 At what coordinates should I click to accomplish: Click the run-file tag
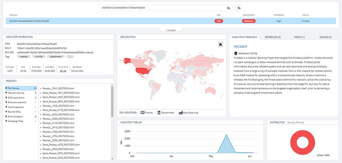(x=39, y=56)
